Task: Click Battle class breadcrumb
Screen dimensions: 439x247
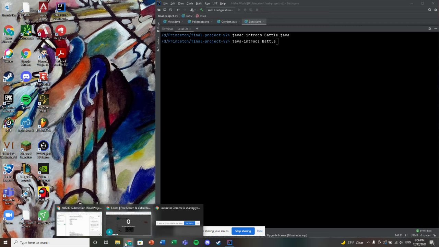Action: tap(187, 16)
